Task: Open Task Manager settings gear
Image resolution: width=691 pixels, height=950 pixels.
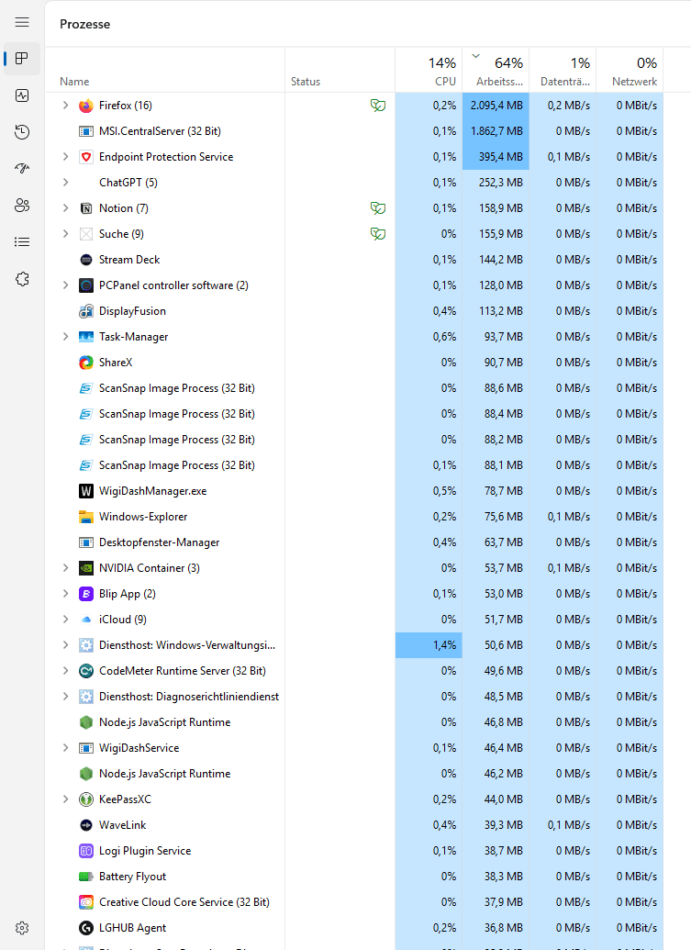Action: [x=22, y=928]
